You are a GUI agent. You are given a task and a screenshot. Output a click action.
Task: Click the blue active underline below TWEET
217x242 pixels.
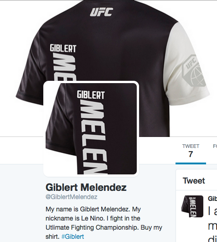click(191, 163)
